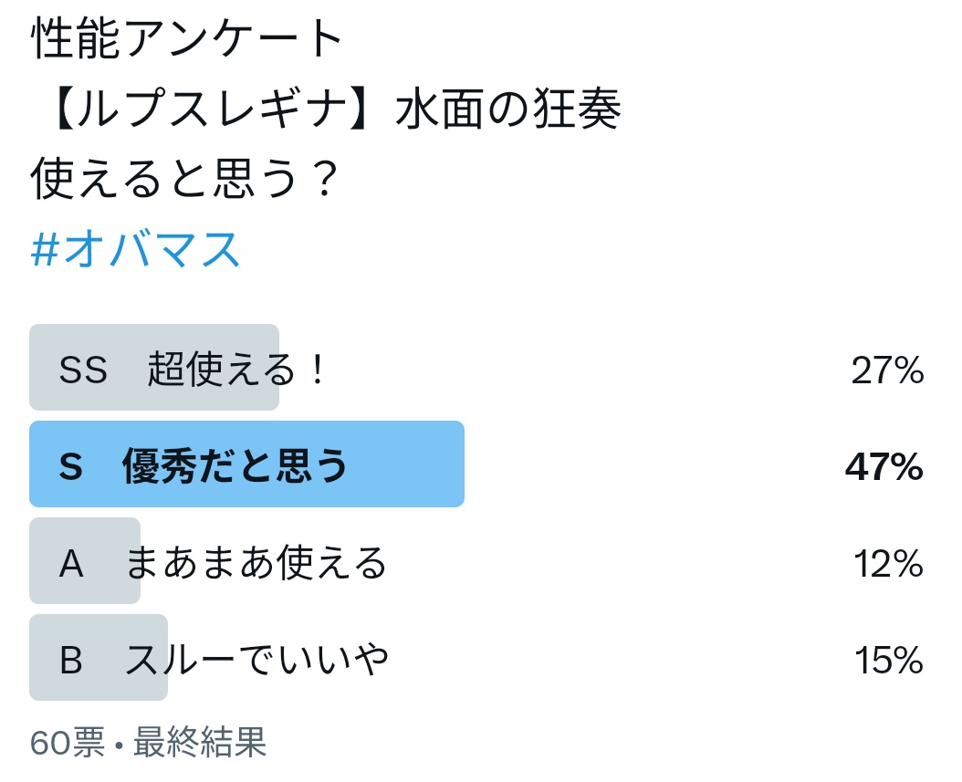Click the bold S rank letter
This screenshot has height=782, width=962.
70,466
